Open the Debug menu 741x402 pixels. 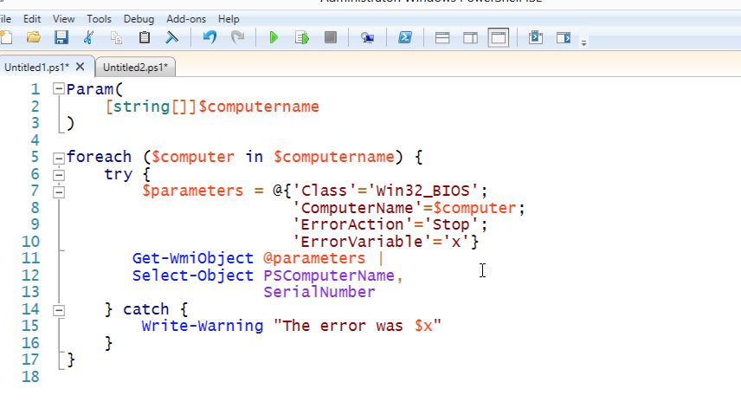coord(139,18)
